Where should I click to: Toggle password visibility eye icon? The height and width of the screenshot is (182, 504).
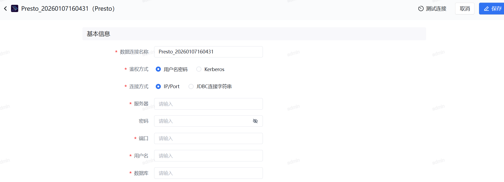click(255, 121)
